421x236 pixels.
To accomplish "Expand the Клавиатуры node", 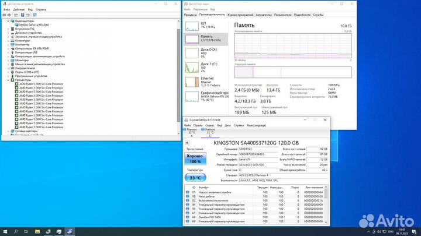I will click(x=8, y=41).
